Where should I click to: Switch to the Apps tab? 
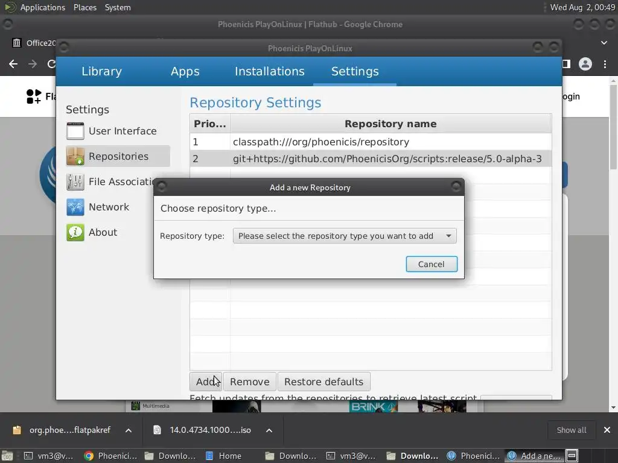[185, 71]
